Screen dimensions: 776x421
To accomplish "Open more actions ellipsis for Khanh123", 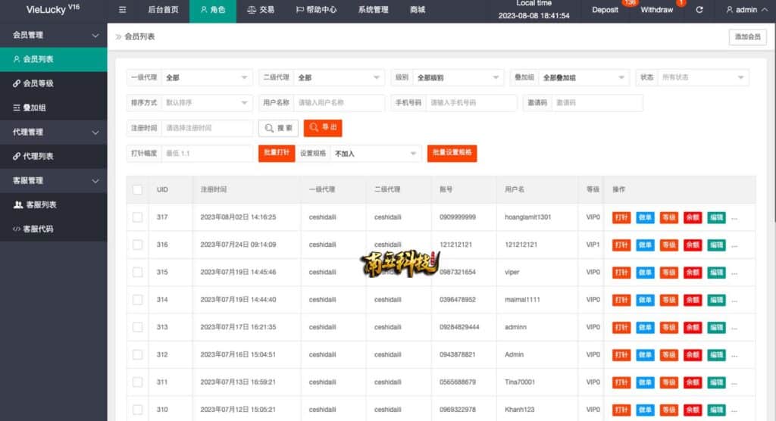I will coord(734,410).
